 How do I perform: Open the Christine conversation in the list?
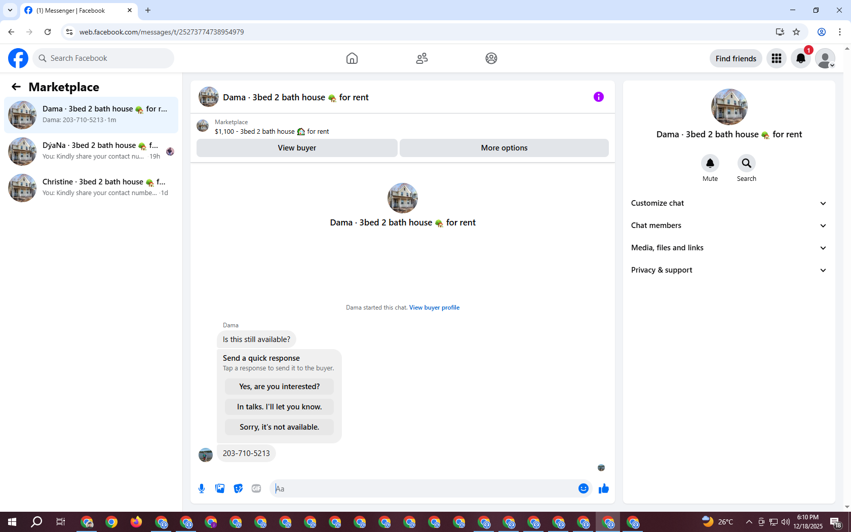(x=91, y=188)
